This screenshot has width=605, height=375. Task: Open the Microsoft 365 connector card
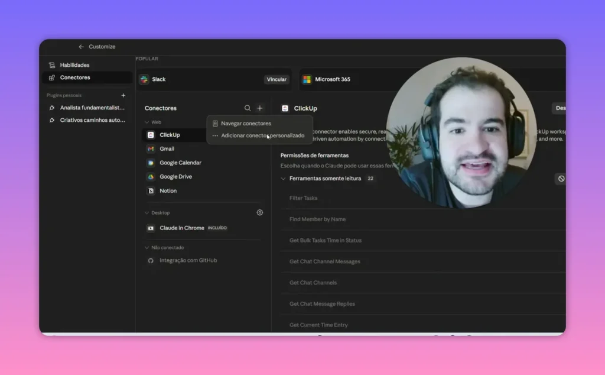click(432, 80)
